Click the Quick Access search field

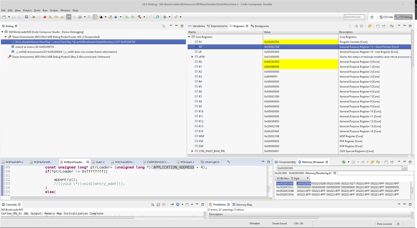pos(354,17)
